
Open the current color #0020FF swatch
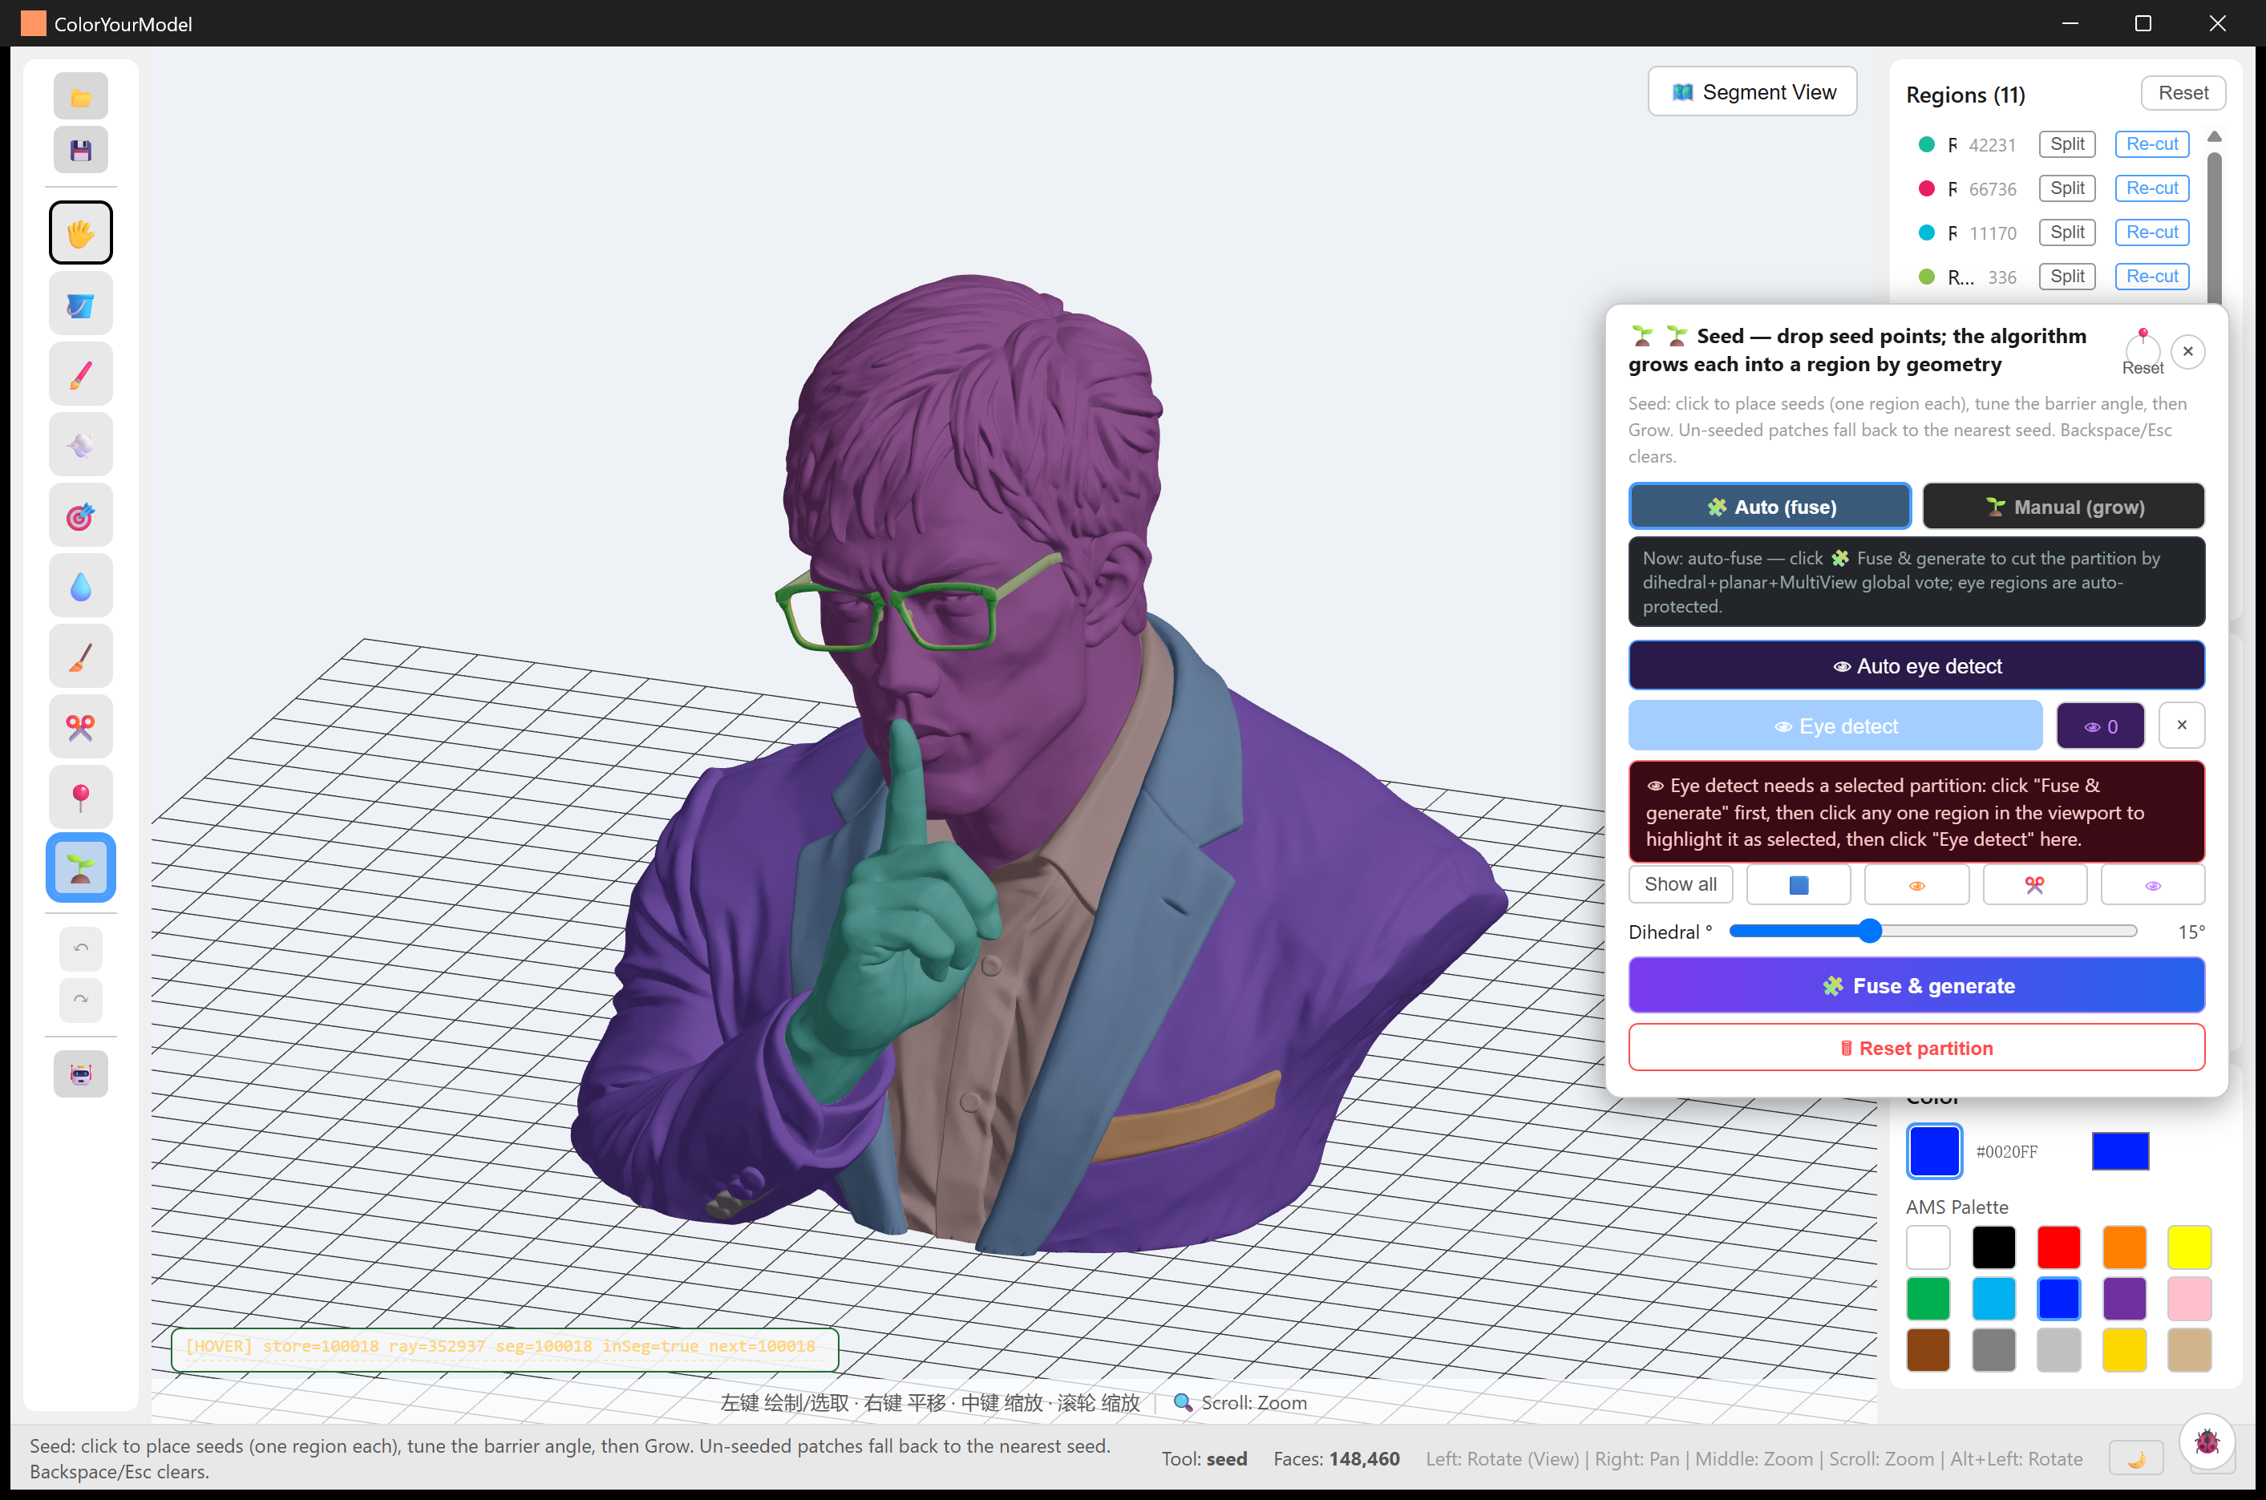point(1934,1150)
